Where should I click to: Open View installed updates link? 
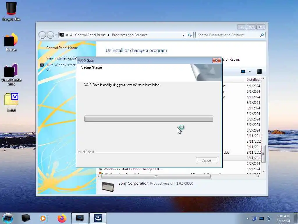pos(61,58)
